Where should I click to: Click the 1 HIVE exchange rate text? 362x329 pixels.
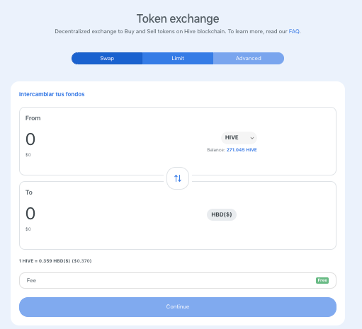coord(55,261)
